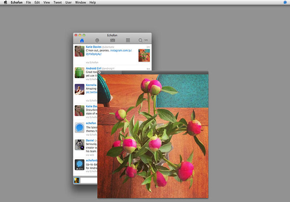
Task: Click Daniel's avatar
Action: click(80, 144)
